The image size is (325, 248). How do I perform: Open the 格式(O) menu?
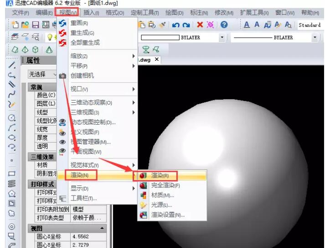point(115,13)
